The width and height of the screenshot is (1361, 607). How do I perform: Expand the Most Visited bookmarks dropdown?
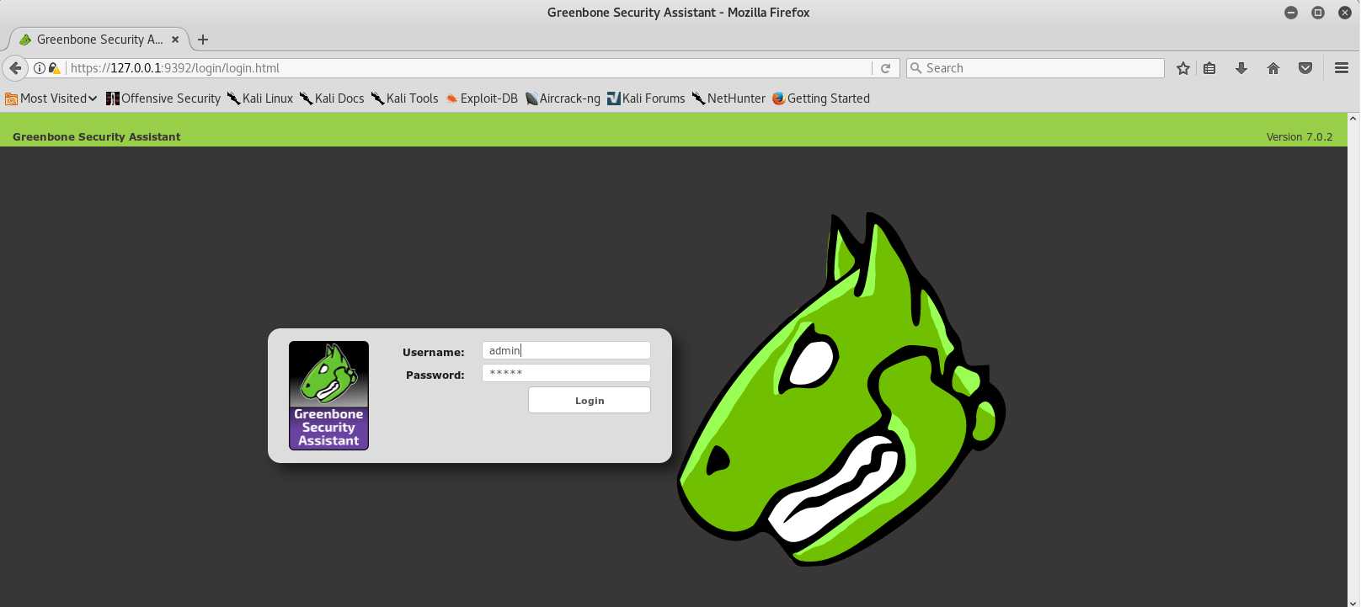click(51, 99)
